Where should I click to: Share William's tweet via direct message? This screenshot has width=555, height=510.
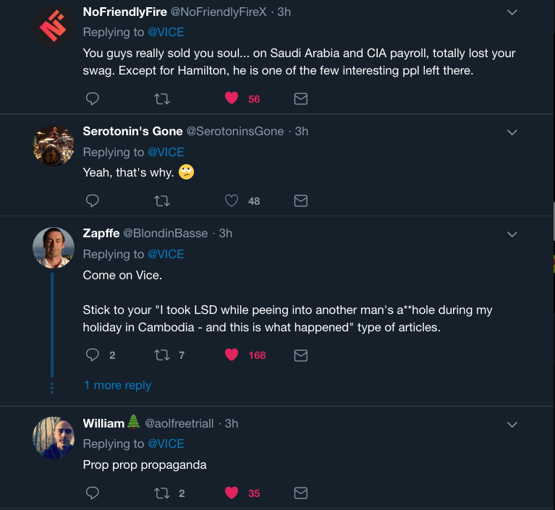(x=301, y=493)
